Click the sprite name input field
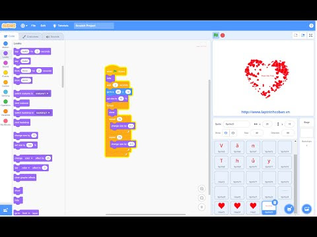This screenshot has width=317, height=237. click(x=236, y=124)
